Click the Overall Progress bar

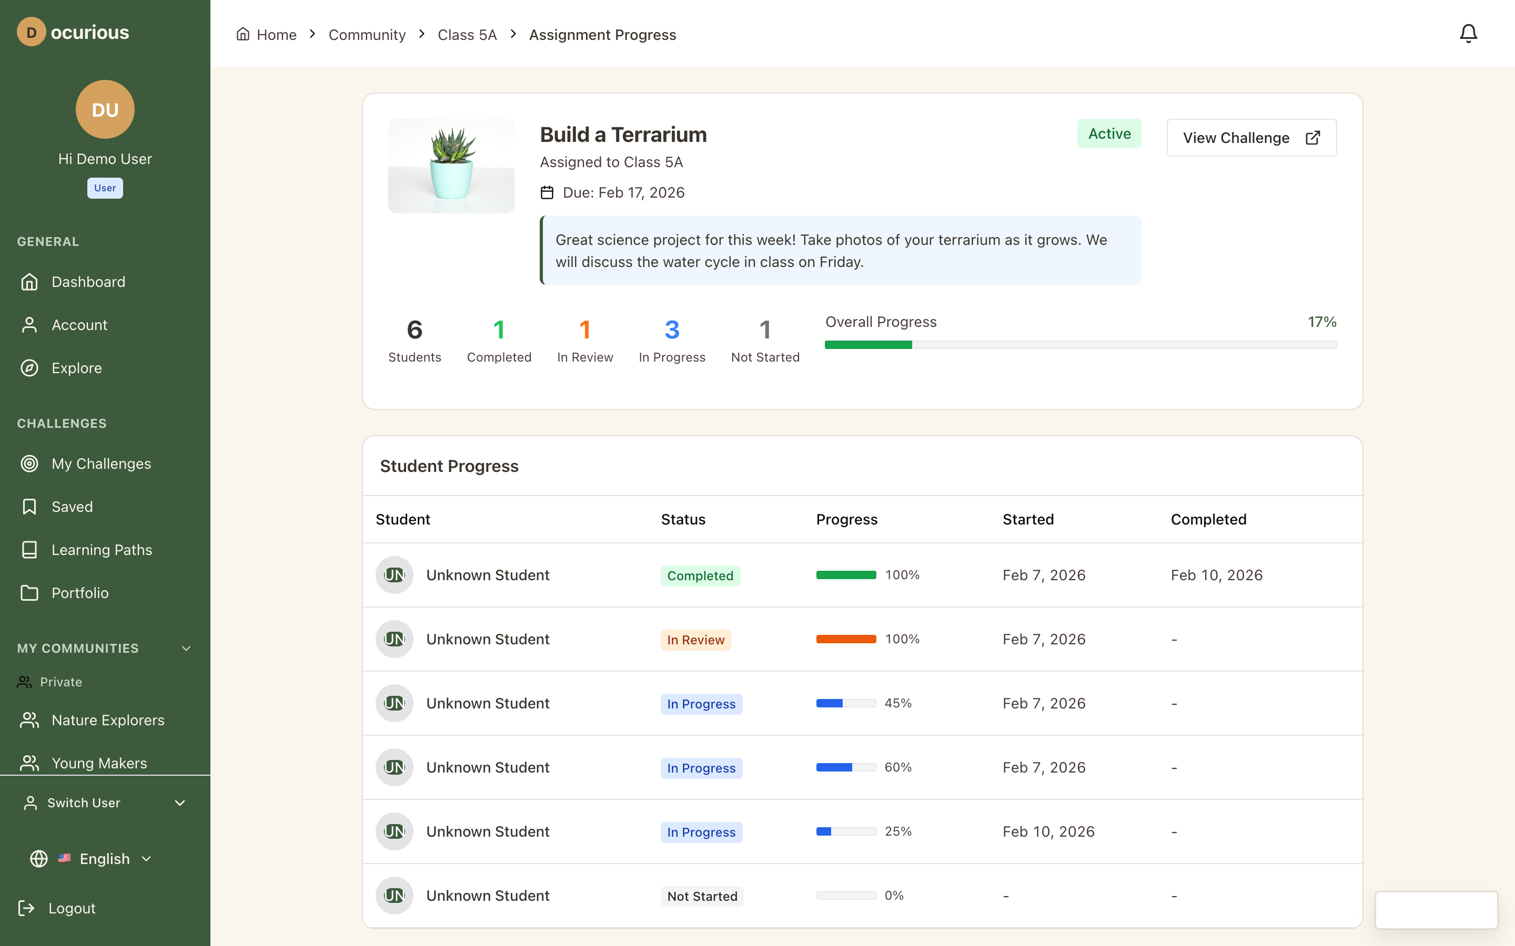(x=1080, y=345)
